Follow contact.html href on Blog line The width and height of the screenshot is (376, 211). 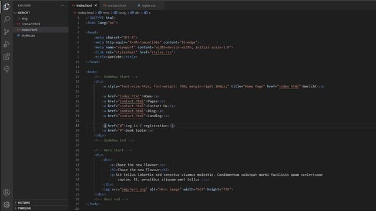pos(132,111)
